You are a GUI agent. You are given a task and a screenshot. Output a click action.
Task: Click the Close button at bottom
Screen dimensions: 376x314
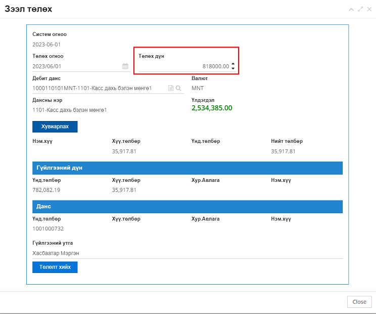pyautogui.click(x=359, y=302)
